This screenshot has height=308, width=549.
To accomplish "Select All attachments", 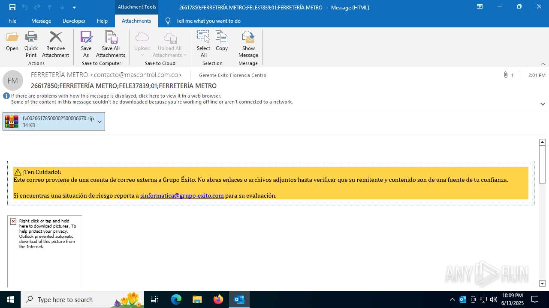I will point(204,44).
